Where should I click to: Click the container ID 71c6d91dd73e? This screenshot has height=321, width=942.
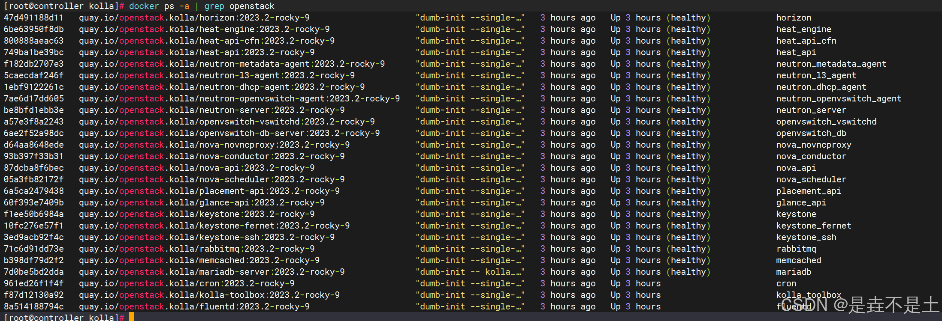[x=33, y=249]
